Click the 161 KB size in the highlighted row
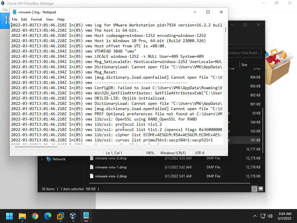This screenshot has height=223, width=297. pyautogui.click(x=255, y=140)
